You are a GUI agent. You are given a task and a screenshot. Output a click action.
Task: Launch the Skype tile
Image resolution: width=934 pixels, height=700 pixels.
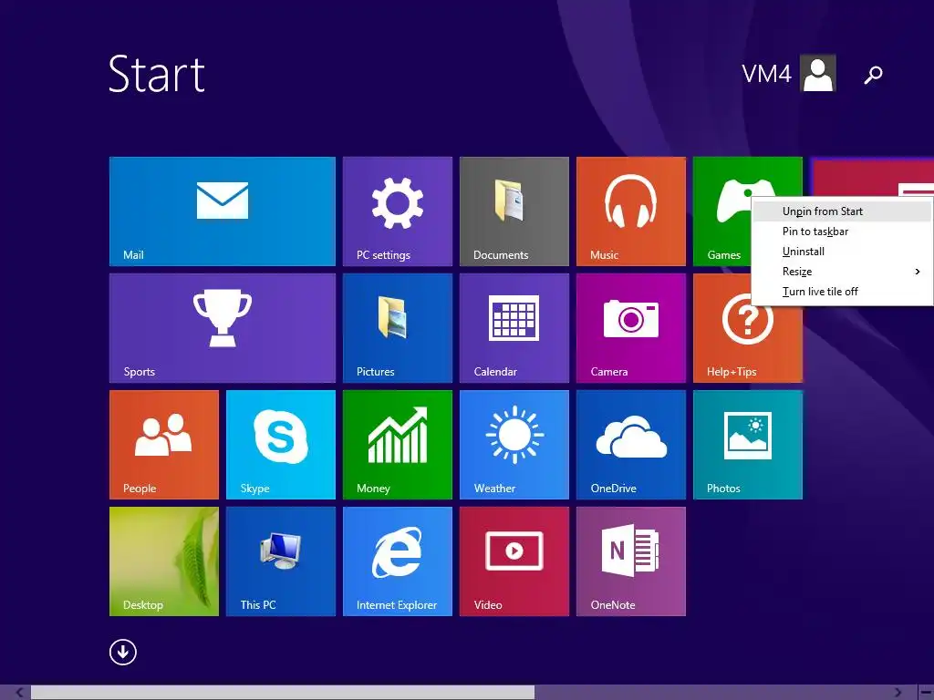[281, 445]
